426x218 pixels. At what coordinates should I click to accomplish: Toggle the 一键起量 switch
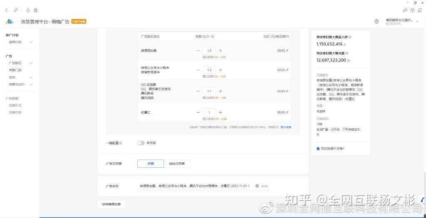(141, 143)
